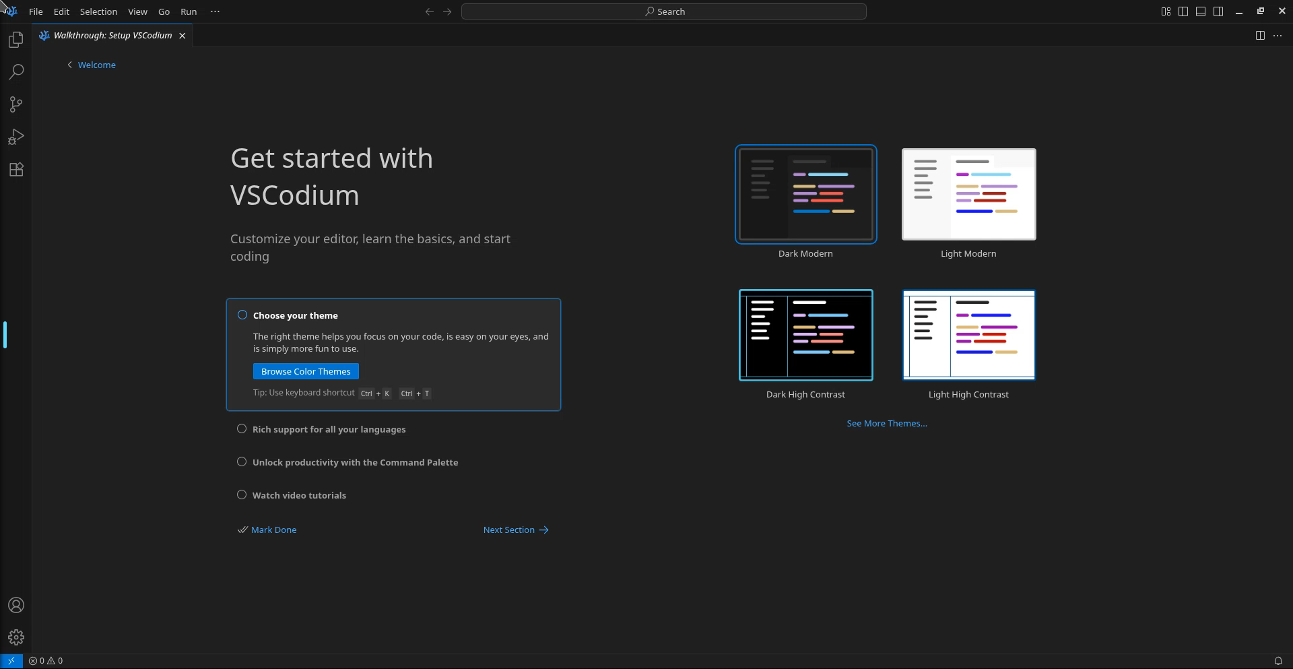Open the File menu
The height and width of the screenshot is (669, 1293).
tap(36, 11)
